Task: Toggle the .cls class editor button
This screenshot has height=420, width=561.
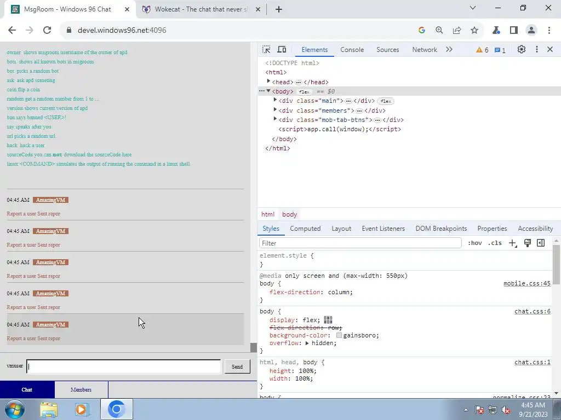Action: 495,243
